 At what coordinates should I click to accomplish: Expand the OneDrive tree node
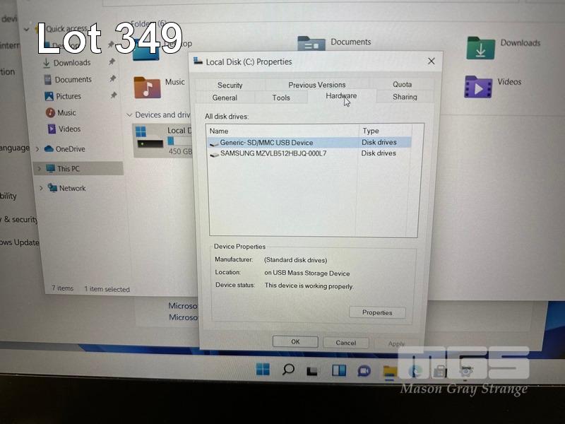(x=37, y=149)
